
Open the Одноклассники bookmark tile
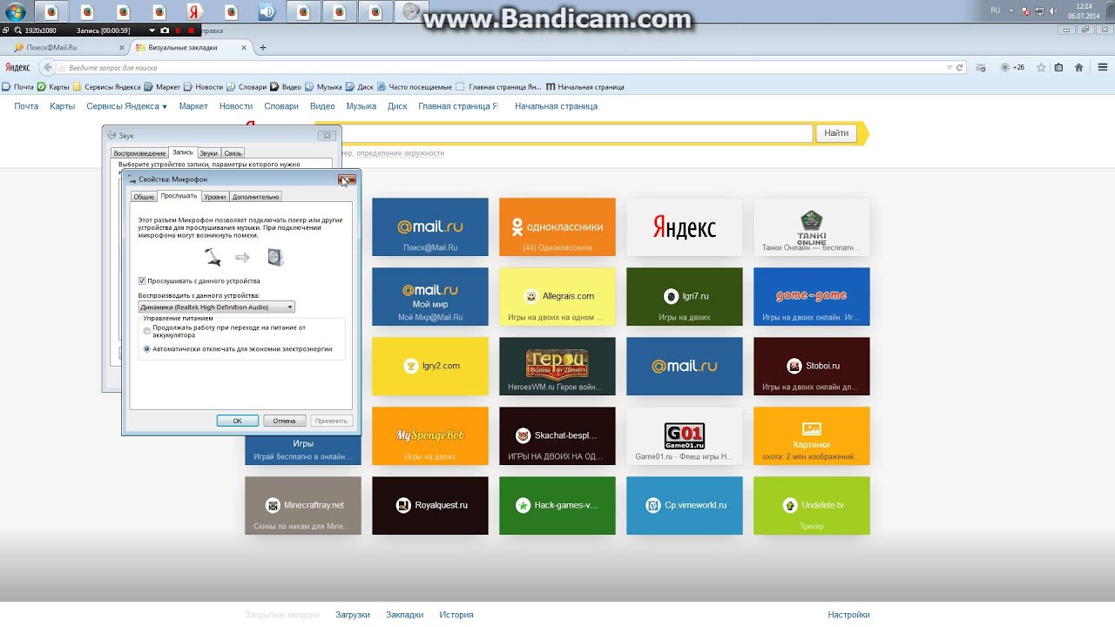click(x=557, y=227)
